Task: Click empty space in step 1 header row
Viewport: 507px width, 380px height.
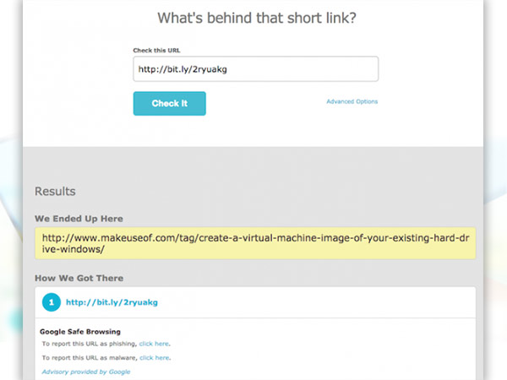Action: click(x=321, y=301)
